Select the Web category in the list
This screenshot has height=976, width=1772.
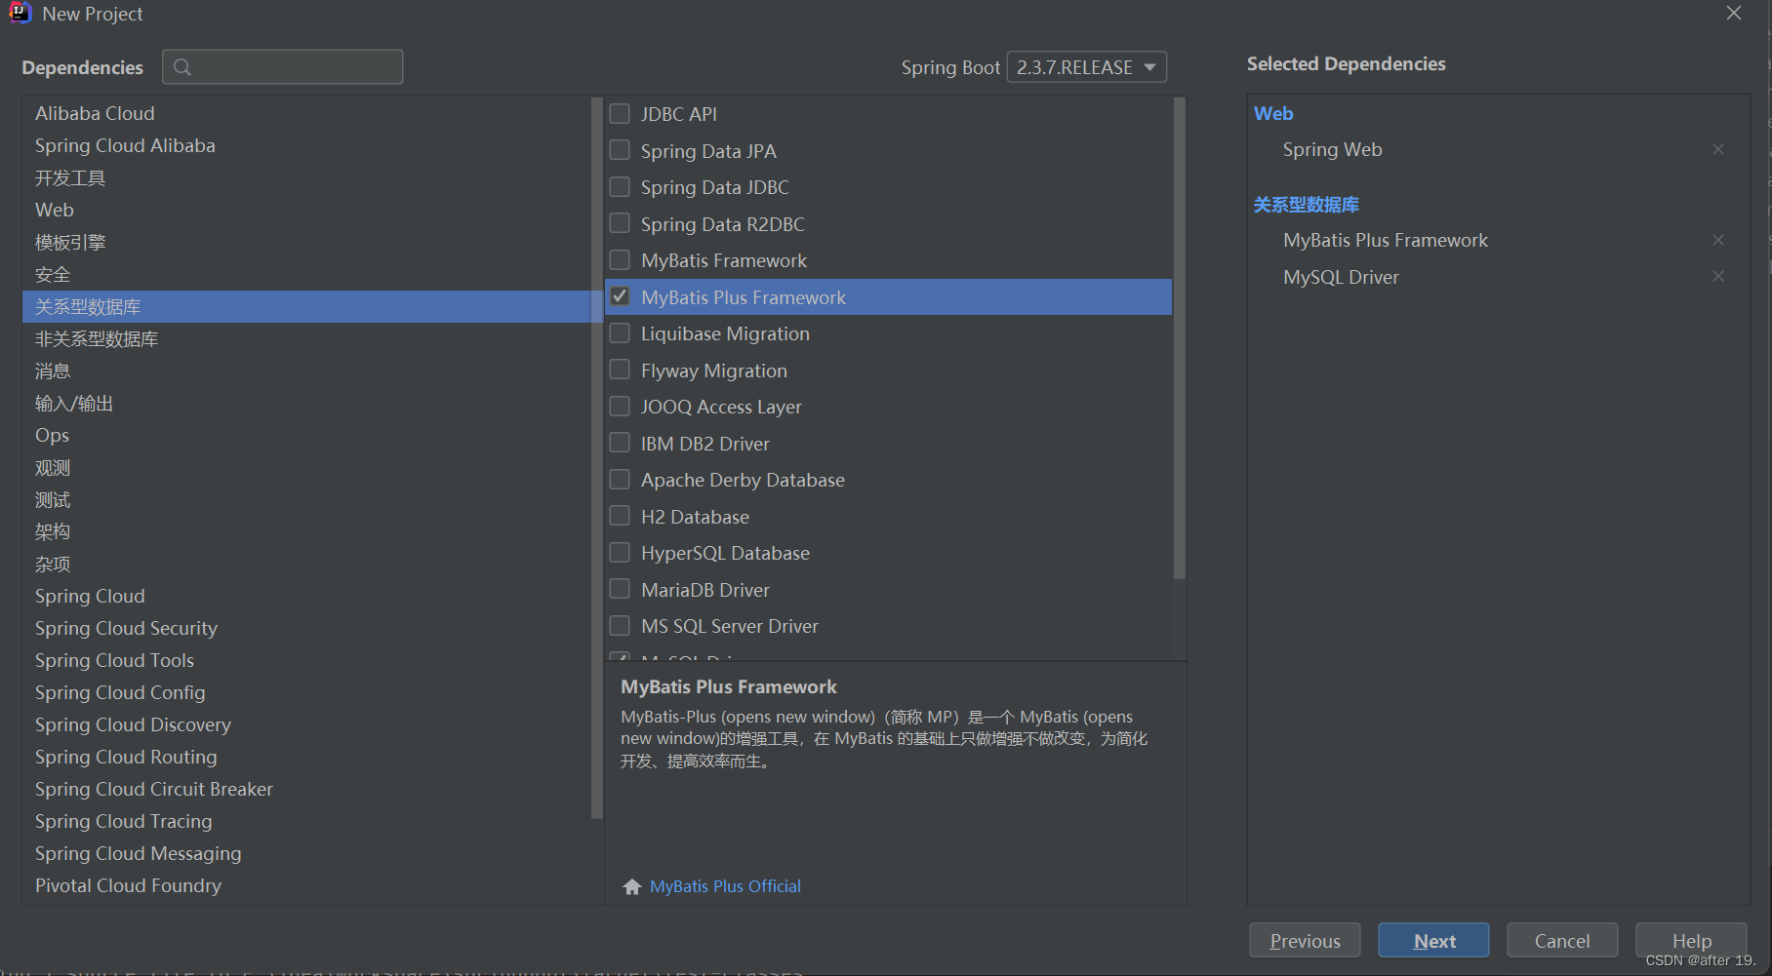pos(306,210)
